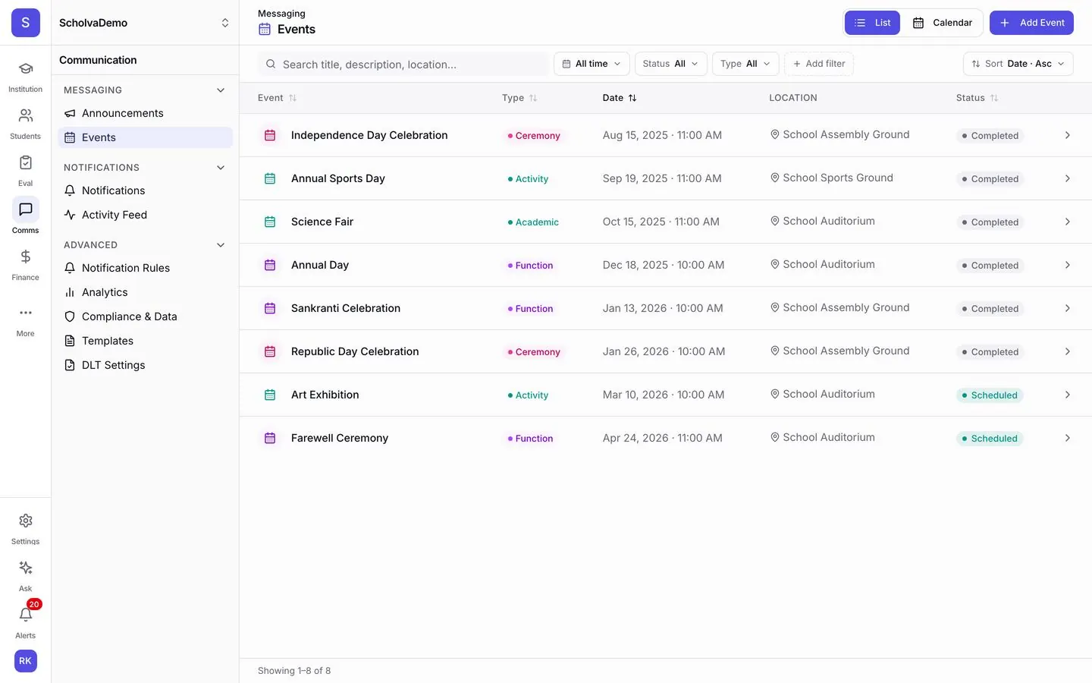This screenshot has width=1092, height=683.
Task: Open the Sort Date Asc dropdown
Action: (1018, 64)
